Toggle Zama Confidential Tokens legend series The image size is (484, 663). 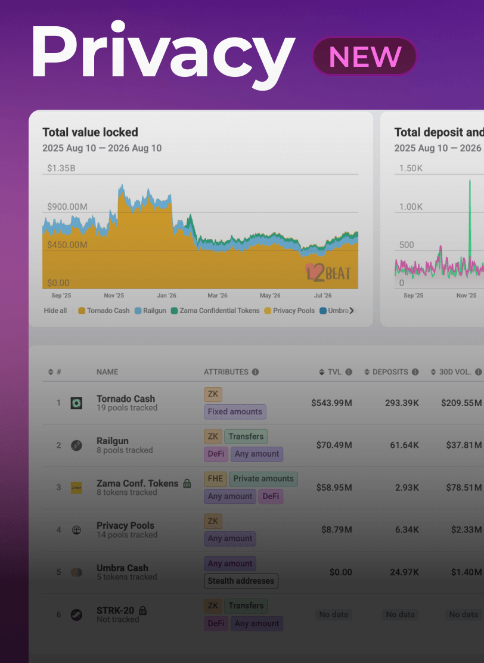click(x=215, y=311)
